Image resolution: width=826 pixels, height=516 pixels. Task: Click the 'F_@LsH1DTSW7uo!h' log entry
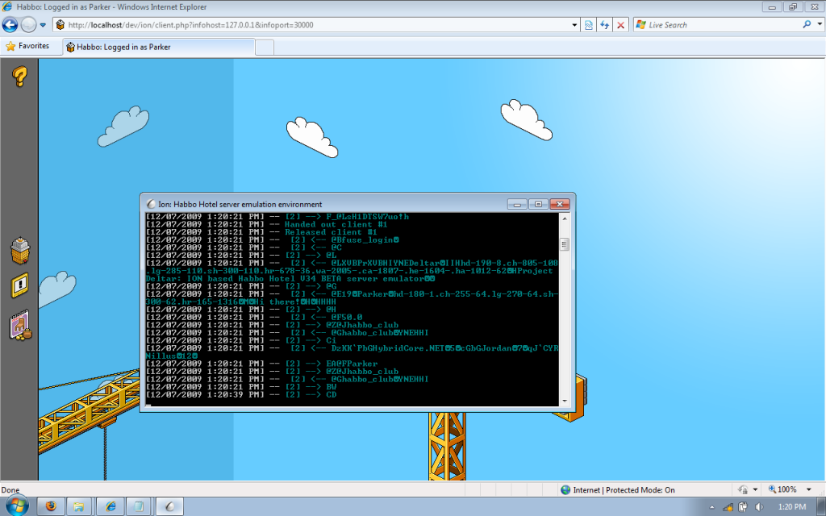click(x=367, y=217)
